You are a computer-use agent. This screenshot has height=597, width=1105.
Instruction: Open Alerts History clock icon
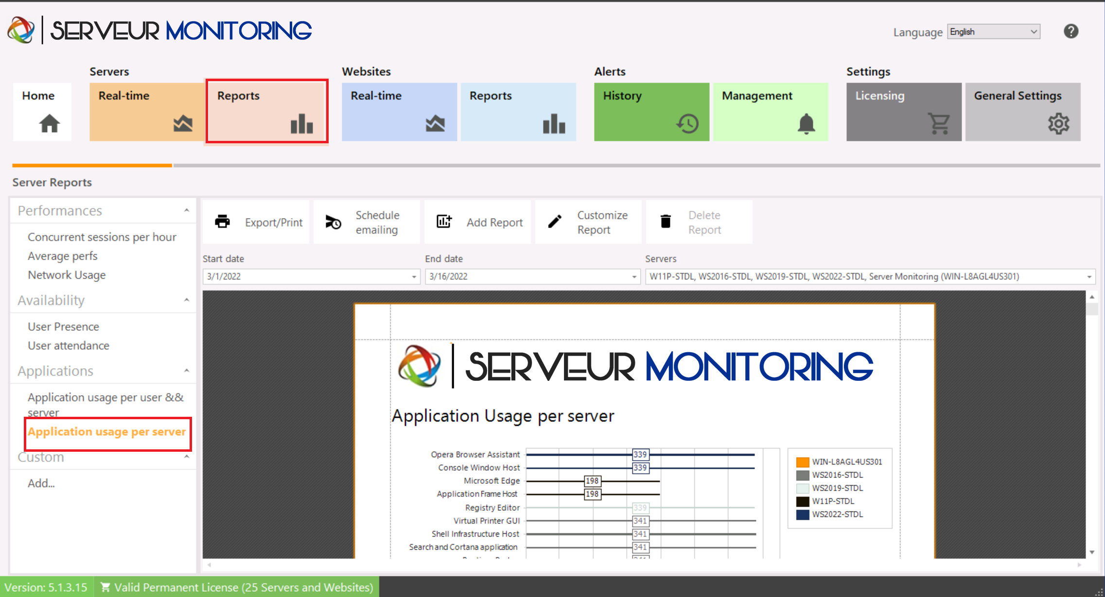[687, 123]
